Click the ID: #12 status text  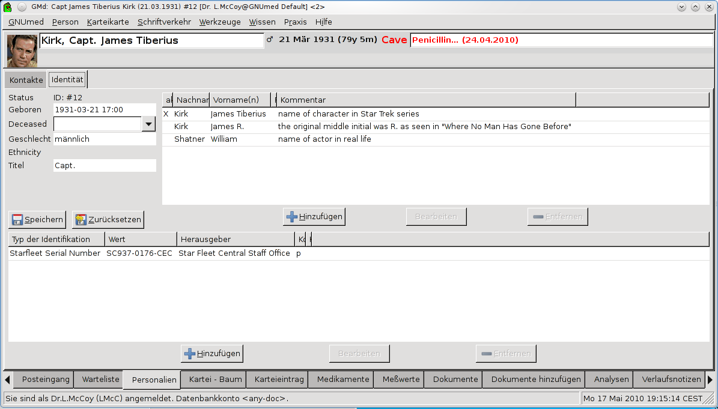[68, 97]
